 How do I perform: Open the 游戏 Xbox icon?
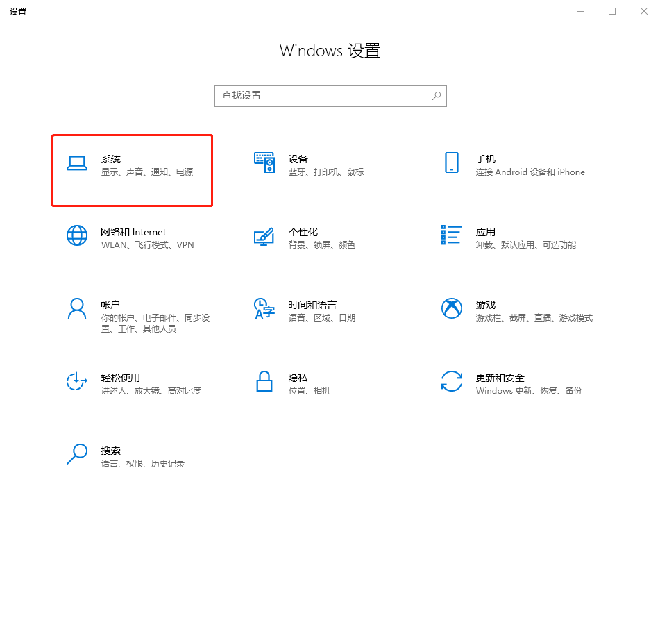452,308
